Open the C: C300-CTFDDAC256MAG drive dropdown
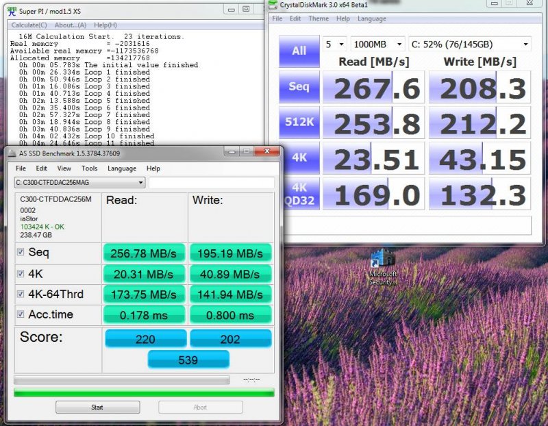The height and width of the screenshot is (426, 548). pyautogui.click(x=79, y=182)
